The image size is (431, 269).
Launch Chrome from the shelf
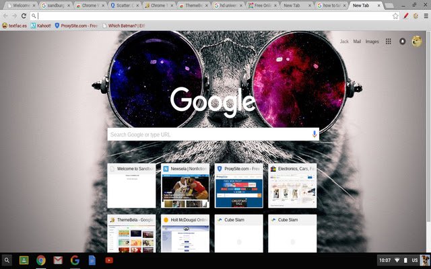click(41, 260)
